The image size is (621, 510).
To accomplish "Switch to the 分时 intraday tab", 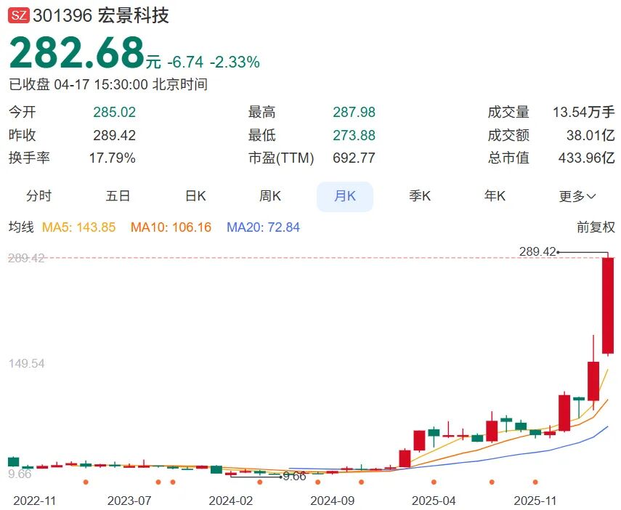I will [39, 196].
